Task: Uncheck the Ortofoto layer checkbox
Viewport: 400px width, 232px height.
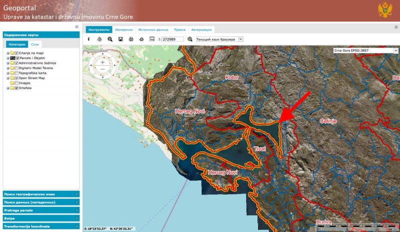Action: (16, 88)
